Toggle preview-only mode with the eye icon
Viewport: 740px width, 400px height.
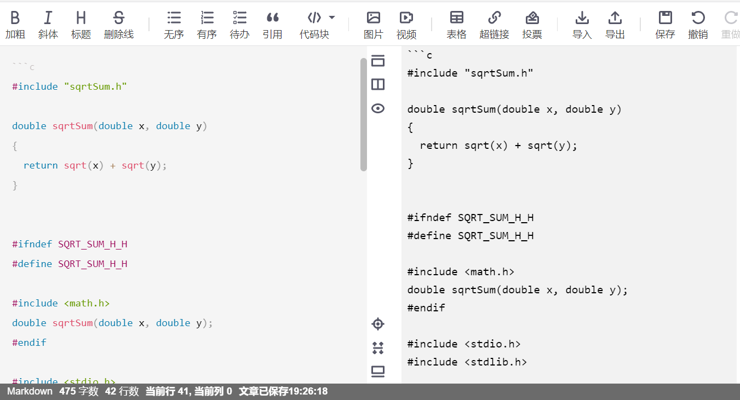pyautogui.click(x=377, y=108)
